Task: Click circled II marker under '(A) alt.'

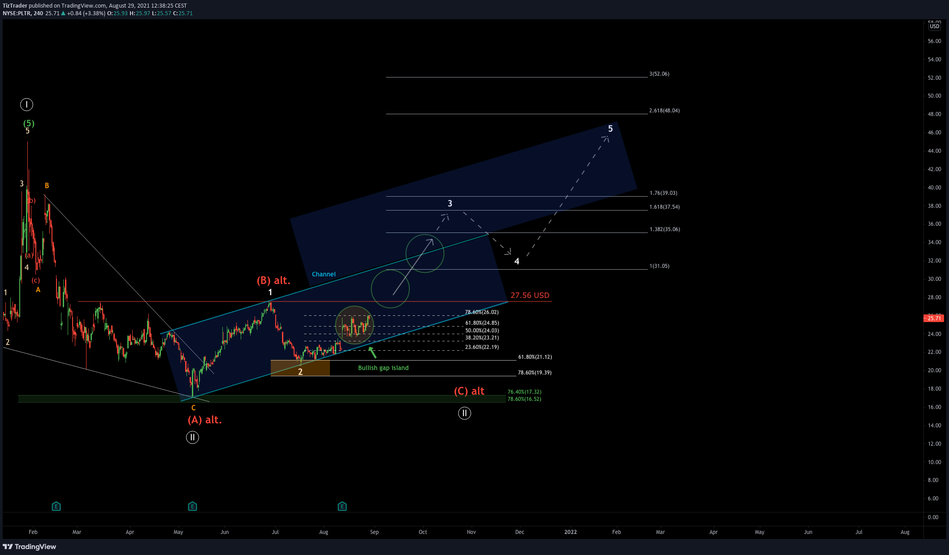Action: pyautogui.click(x=192, y=437)
